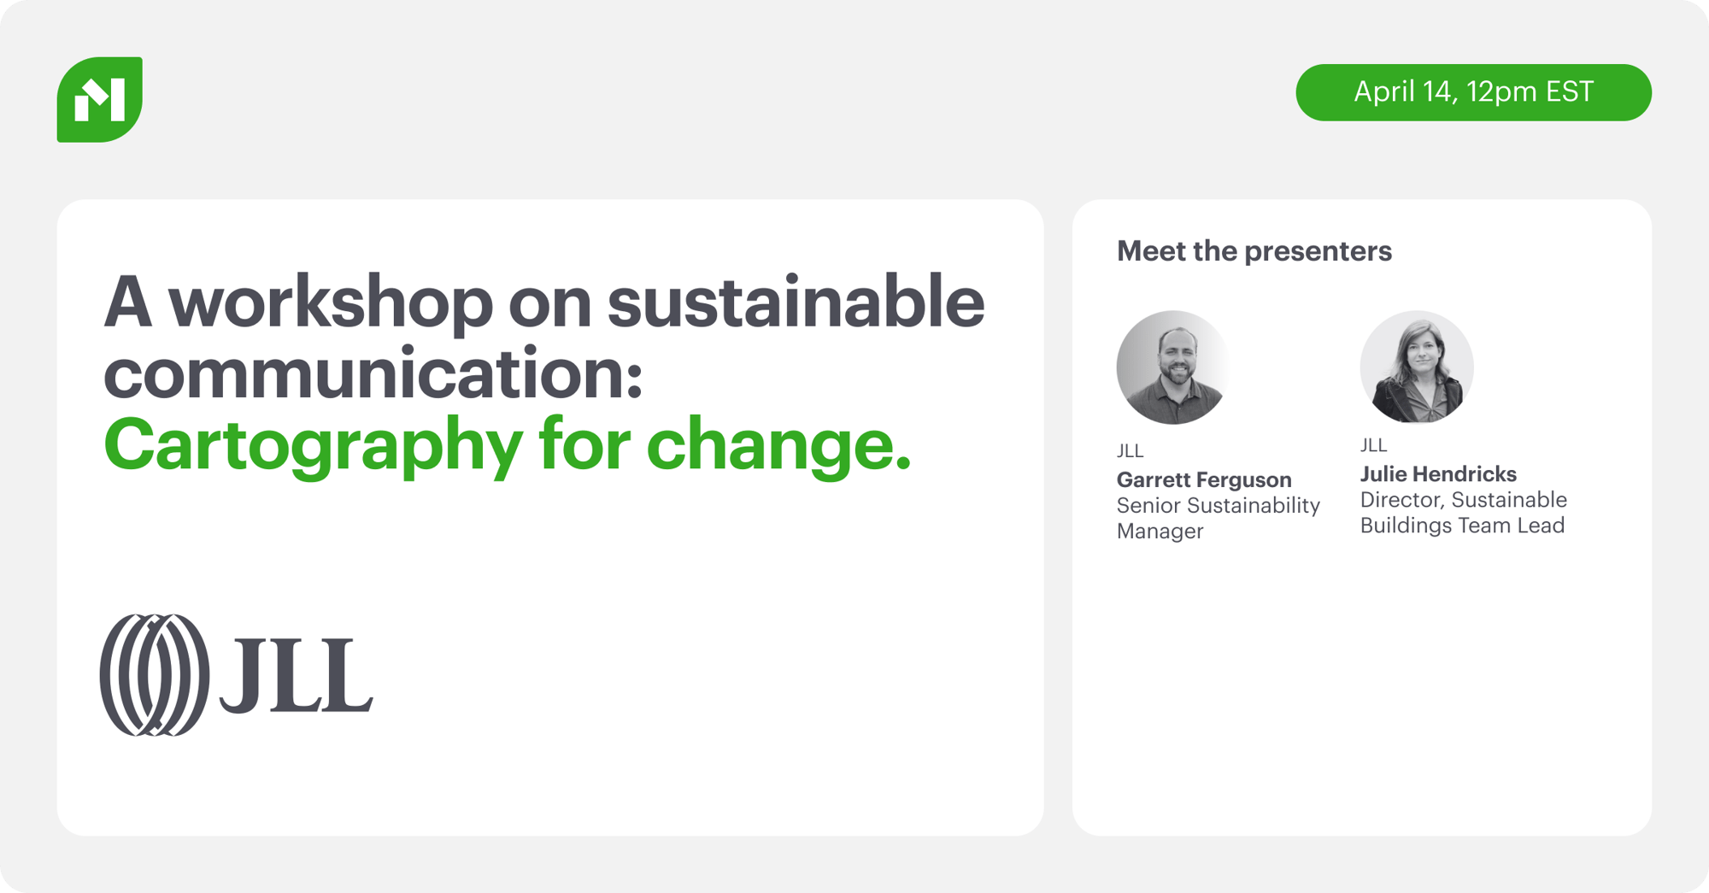Image resolution: width=1709 pixels, height=893 pixels.
Task: Open Garrett Ferguson's profile photo
Action: tap(1172, 367)
